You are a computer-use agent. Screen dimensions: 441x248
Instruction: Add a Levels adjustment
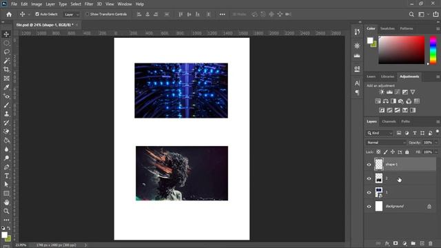coord(389,92)
